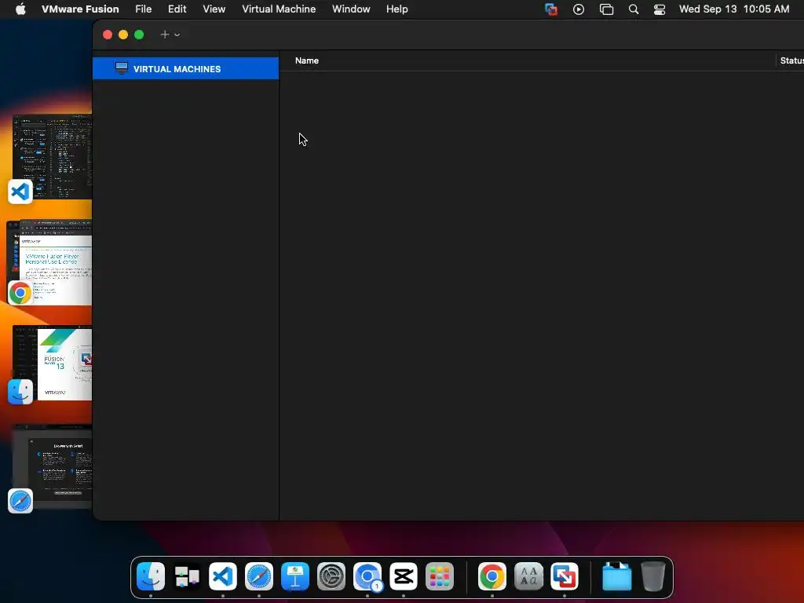Image resolution: width=804 pixels, height=603 pixels.
Task: Open the Apple menu
Action: (20, 9)
